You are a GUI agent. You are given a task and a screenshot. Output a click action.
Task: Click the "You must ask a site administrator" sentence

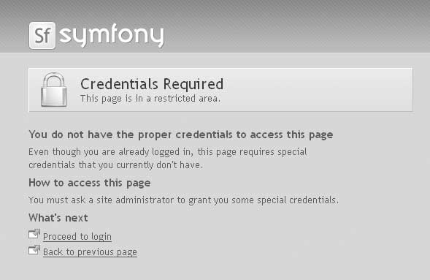point(184,200)
